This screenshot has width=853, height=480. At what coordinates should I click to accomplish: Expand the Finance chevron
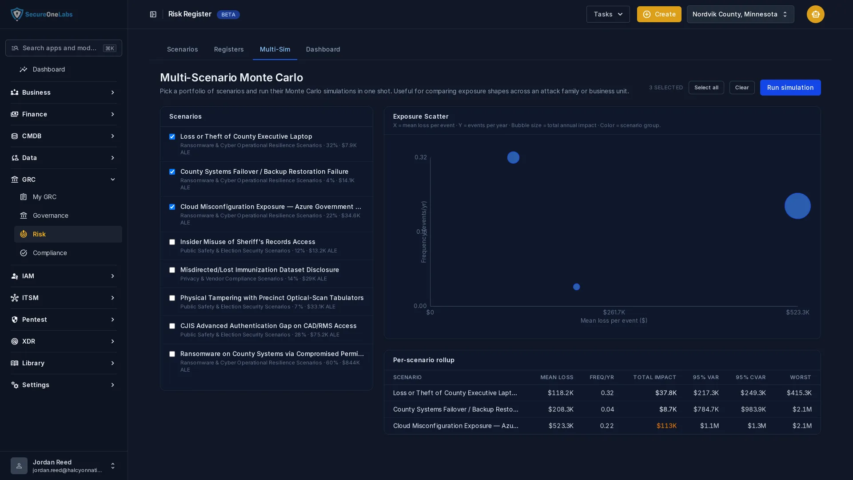point(112,114)
